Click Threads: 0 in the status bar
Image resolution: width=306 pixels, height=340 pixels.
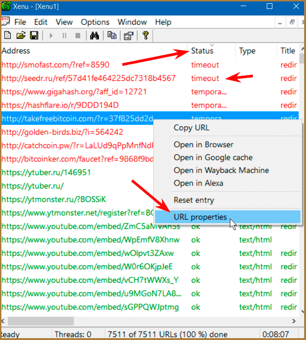pos(73,334)
